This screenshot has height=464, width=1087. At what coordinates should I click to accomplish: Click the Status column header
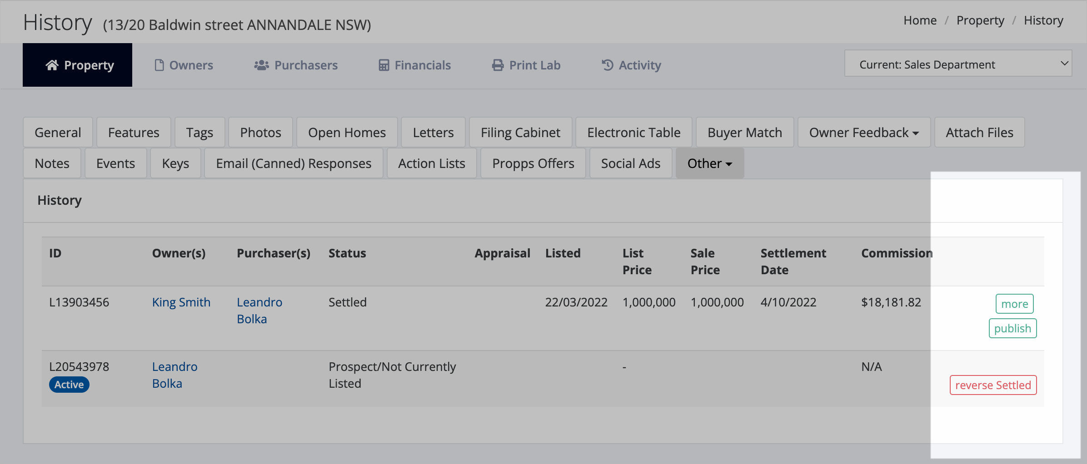[x=347, y=253]
